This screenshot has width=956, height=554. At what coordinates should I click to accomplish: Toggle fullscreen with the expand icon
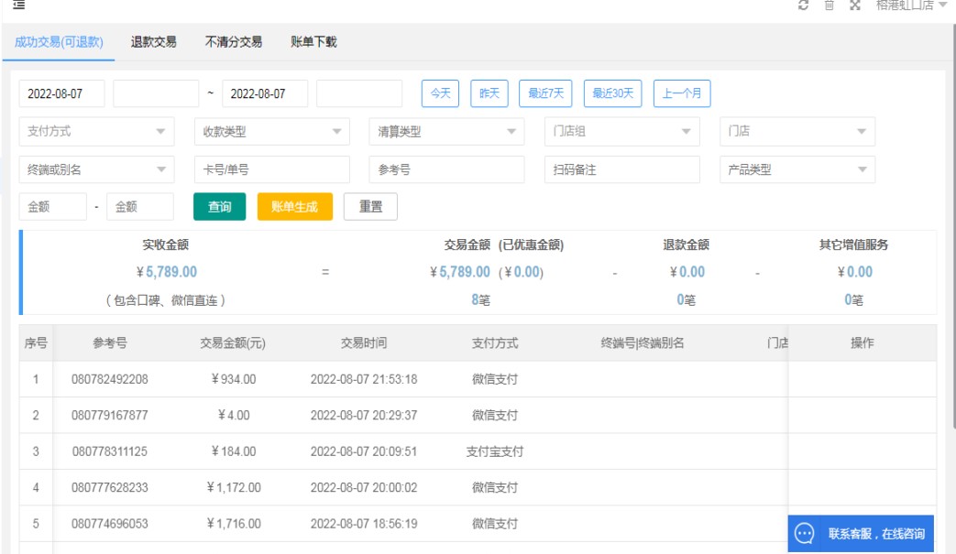pyautogui.click(x=854, y=5)
